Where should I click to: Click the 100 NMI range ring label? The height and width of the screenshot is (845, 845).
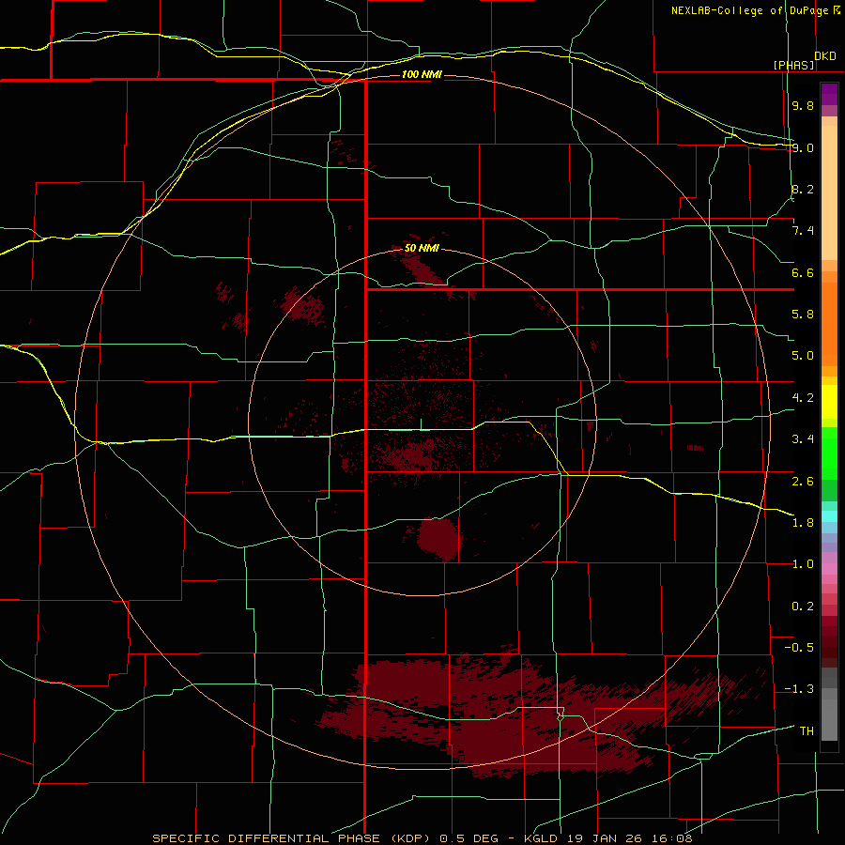(x=422, y=74)
